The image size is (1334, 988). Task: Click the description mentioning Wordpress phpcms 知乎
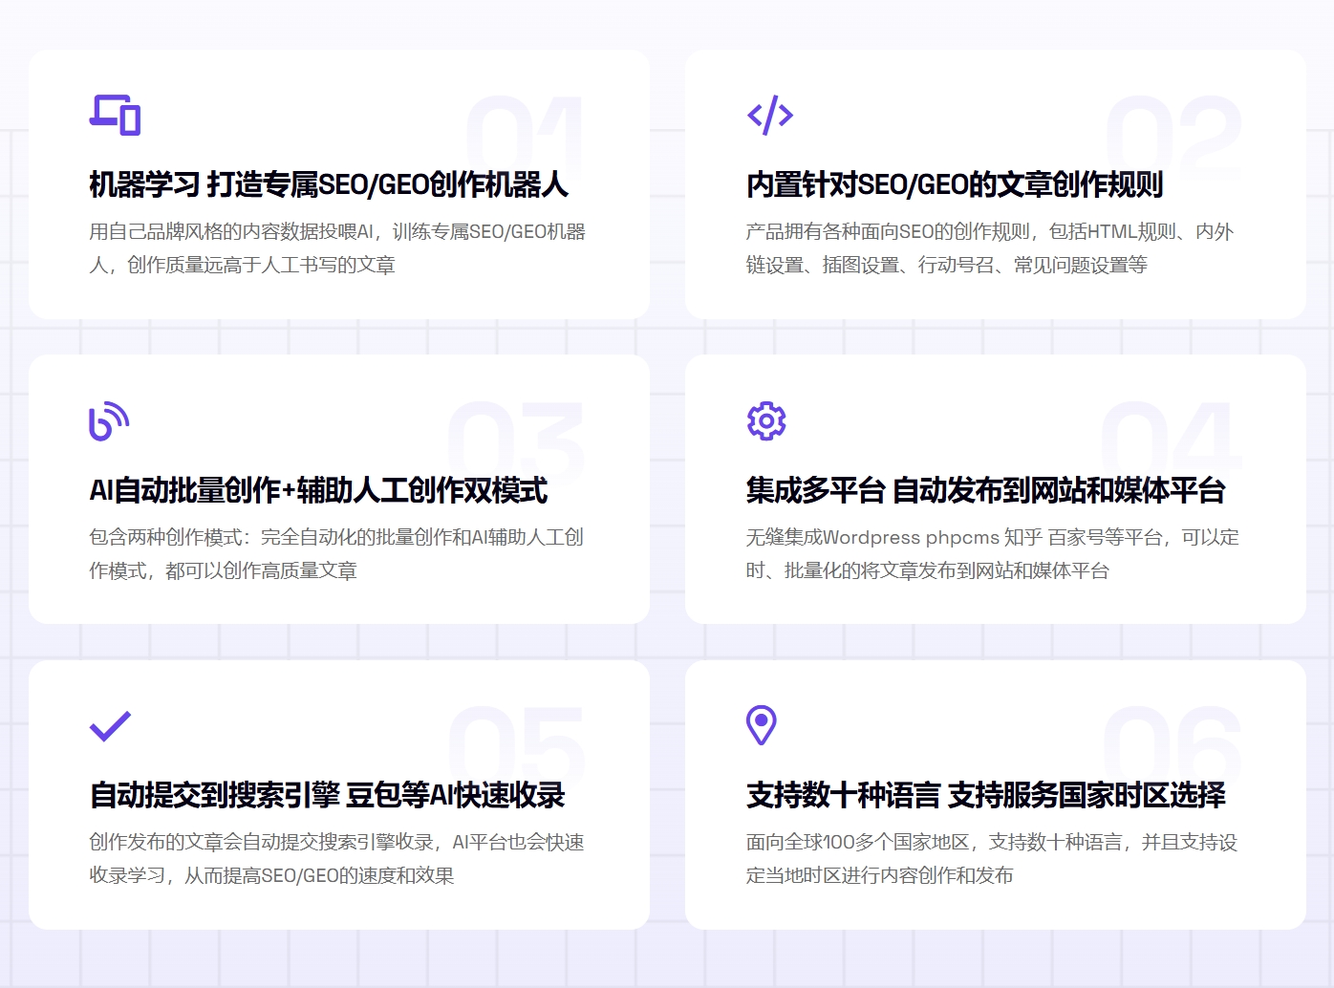click(992, 554)
